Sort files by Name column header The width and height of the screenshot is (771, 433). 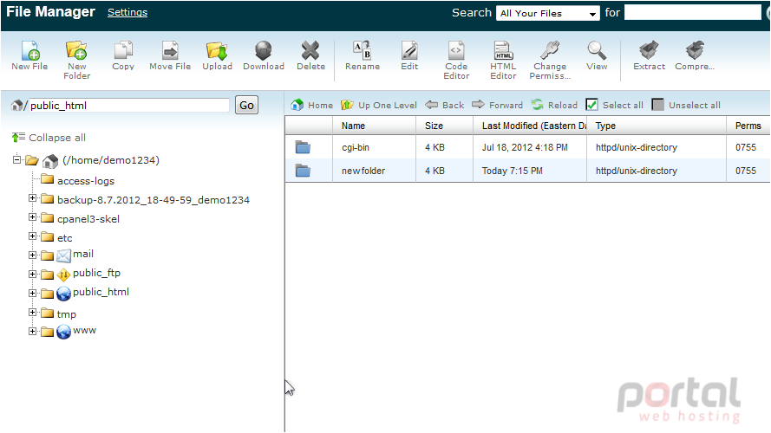click(x=374, y=126)
